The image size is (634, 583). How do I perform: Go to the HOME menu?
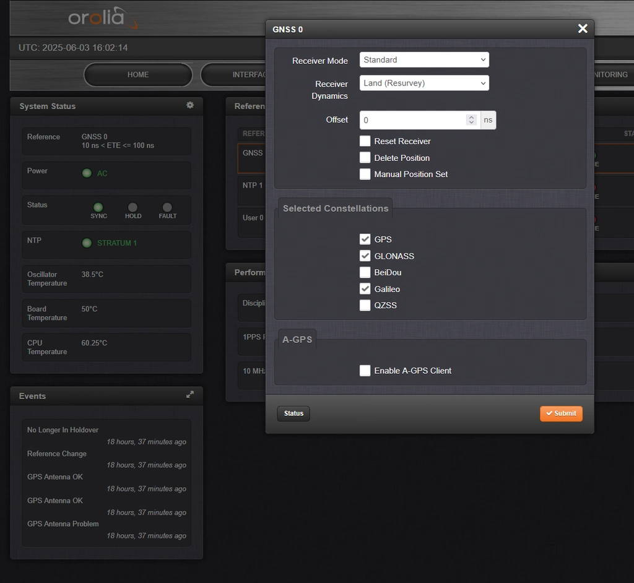[x=138, y=75]
